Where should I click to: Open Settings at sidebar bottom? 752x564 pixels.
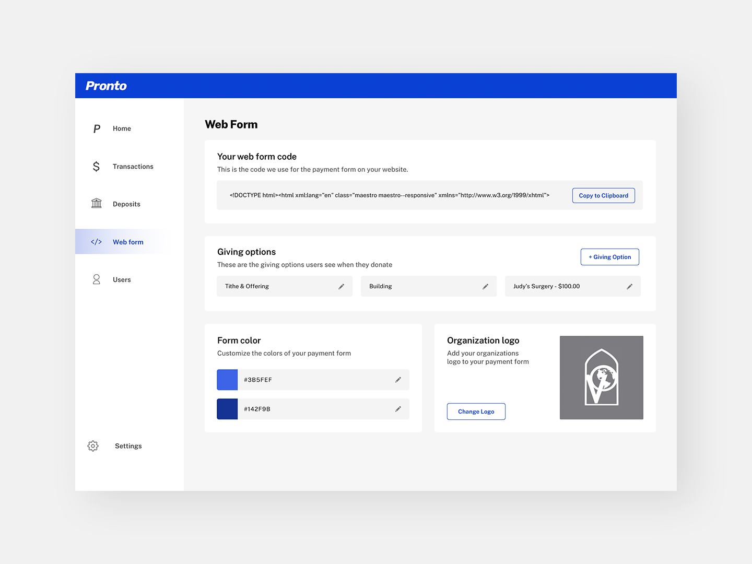[128, 446]
